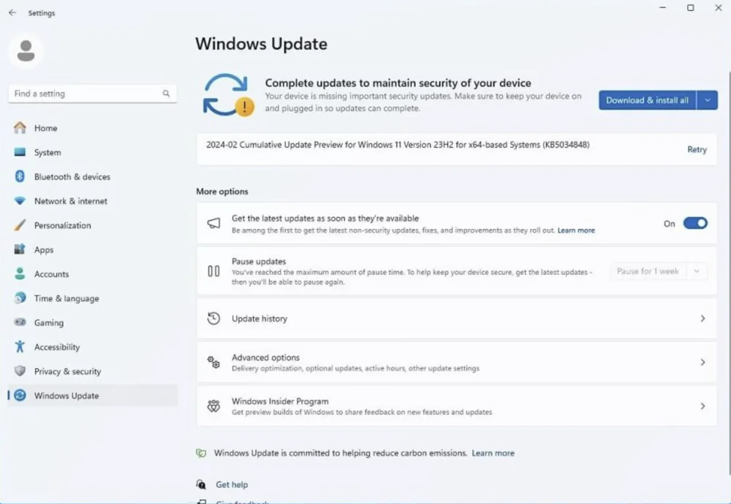731x504 pixels.
Task: Open Windows Insider Program via its chevron
Action: coord(702,406)
